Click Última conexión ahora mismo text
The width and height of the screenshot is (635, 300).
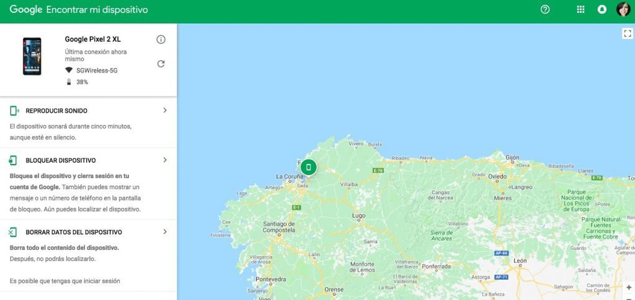[x=95, y=55]
